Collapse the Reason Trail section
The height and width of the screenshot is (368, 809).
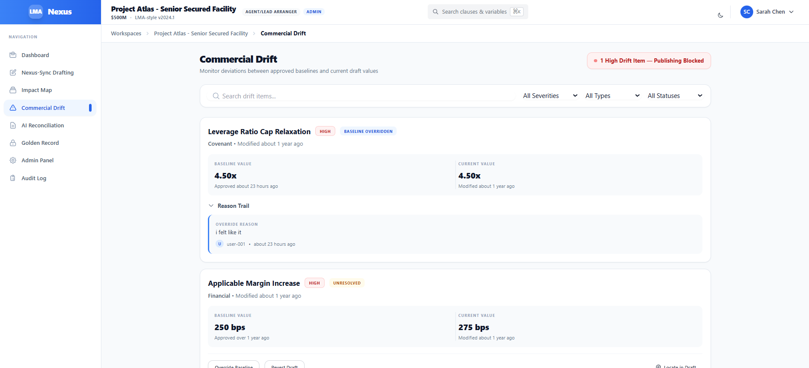pos(229,206)
